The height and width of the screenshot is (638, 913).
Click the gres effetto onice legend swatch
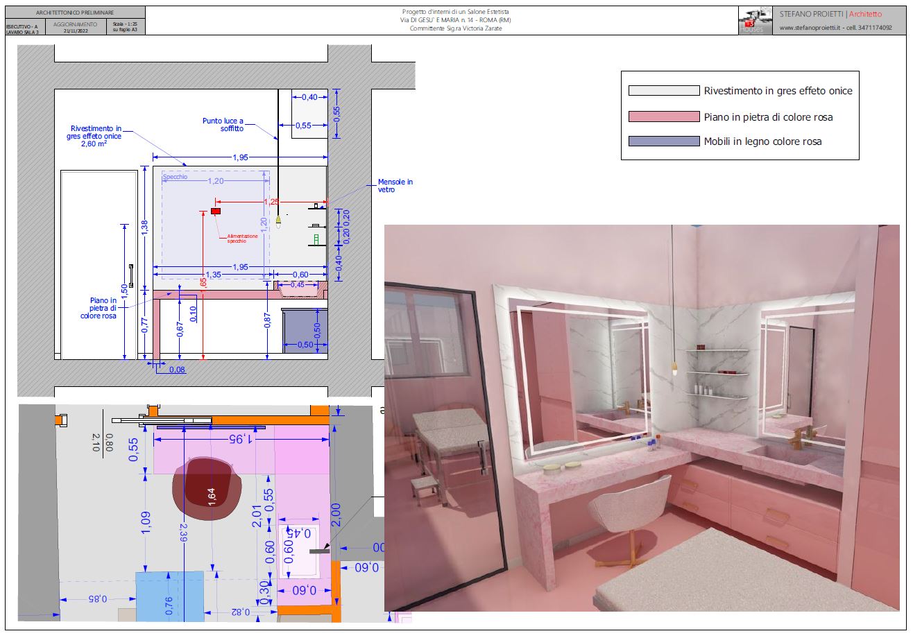pyautogui.click(x=664, y=91)
